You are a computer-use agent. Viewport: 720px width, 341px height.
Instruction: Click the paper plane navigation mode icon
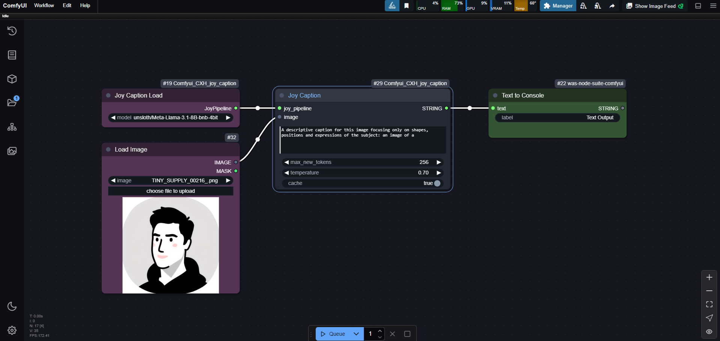tap(709, 318)
